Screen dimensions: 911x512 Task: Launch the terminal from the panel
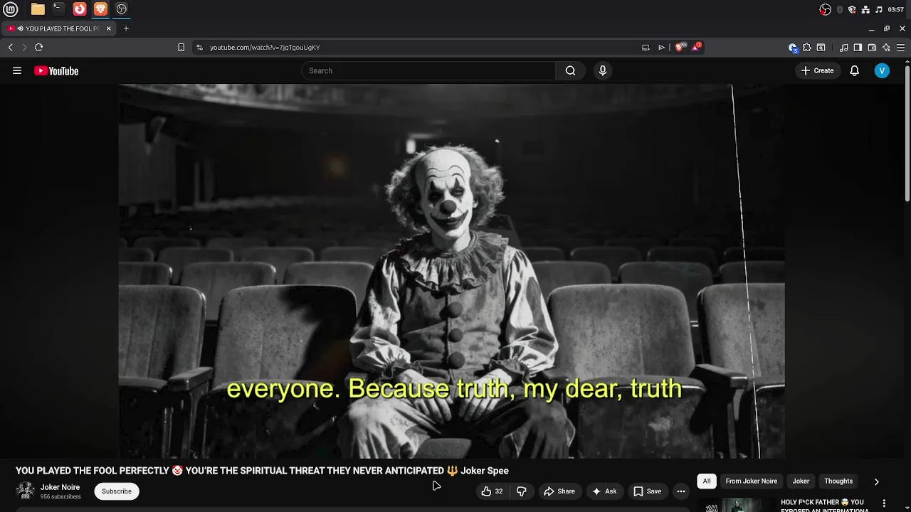58,9
